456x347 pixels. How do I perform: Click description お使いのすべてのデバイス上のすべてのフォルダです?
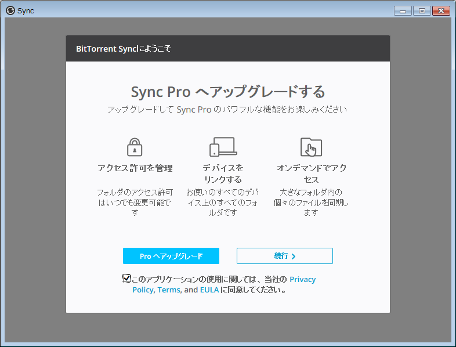tap(223, 202)
